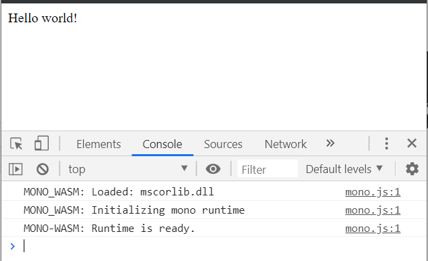
Task: Switch to the Console tab
Action: click(162, 144)
